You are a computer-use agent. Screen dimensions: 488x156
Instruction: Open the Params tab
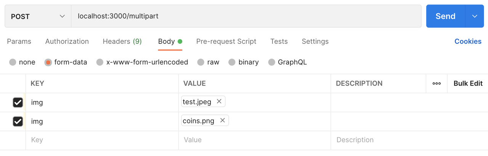coord(19,41)
